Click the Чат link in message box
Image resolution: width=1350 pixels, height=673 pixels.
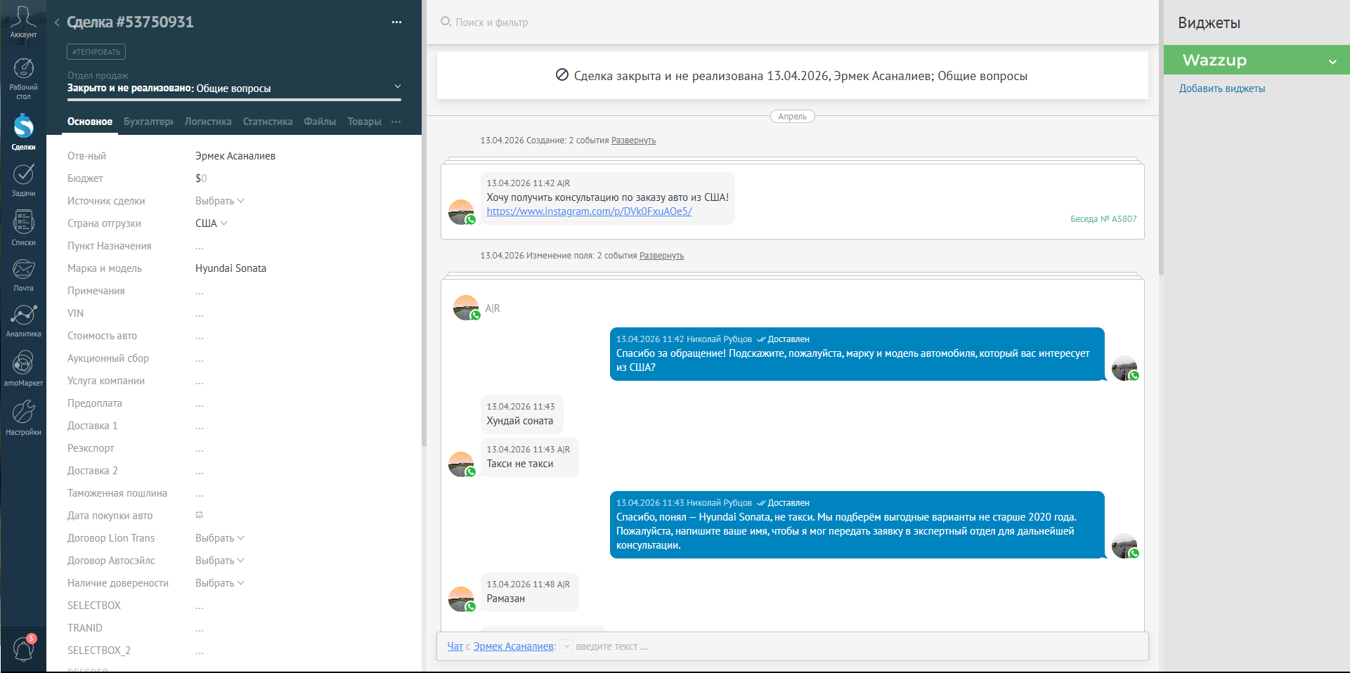pyautogui.click(x=455, y=646)
